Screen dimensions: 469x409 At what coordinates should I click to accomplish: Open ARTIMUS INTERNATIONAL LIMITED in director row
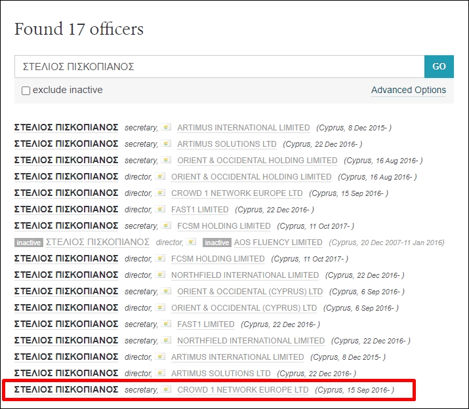(x=237, y=357)
